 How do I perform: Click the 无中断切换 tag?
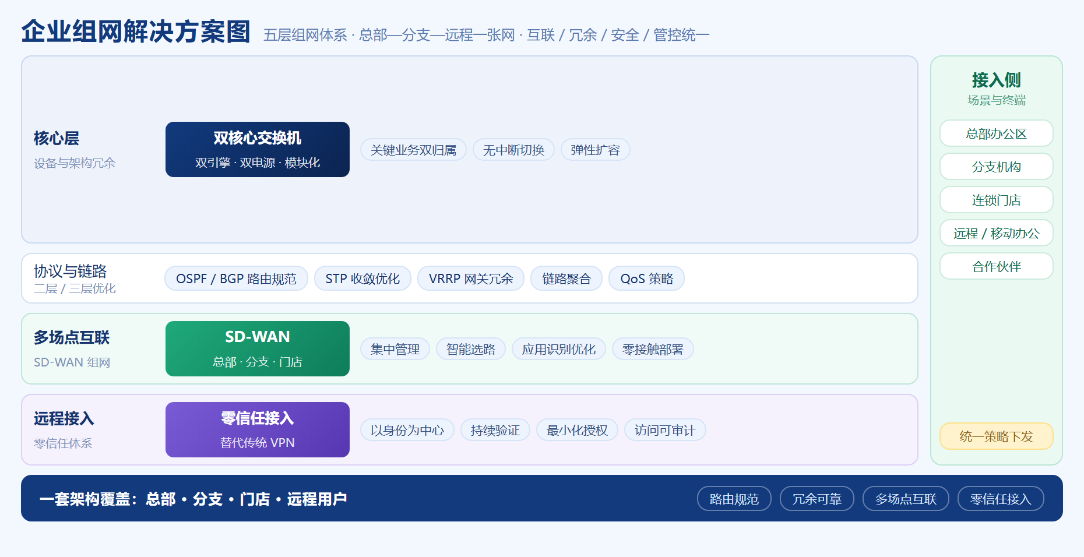pos(513,150)
